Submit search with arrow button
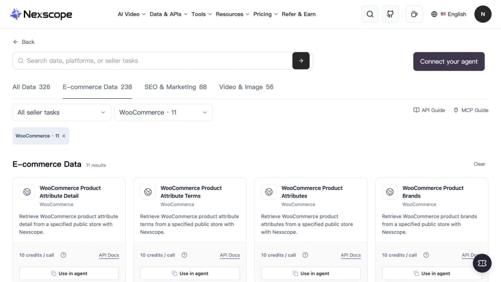Image resolution: width=501 pixels, height=282 pixels. pyautogui.click(x=301, y=61)
